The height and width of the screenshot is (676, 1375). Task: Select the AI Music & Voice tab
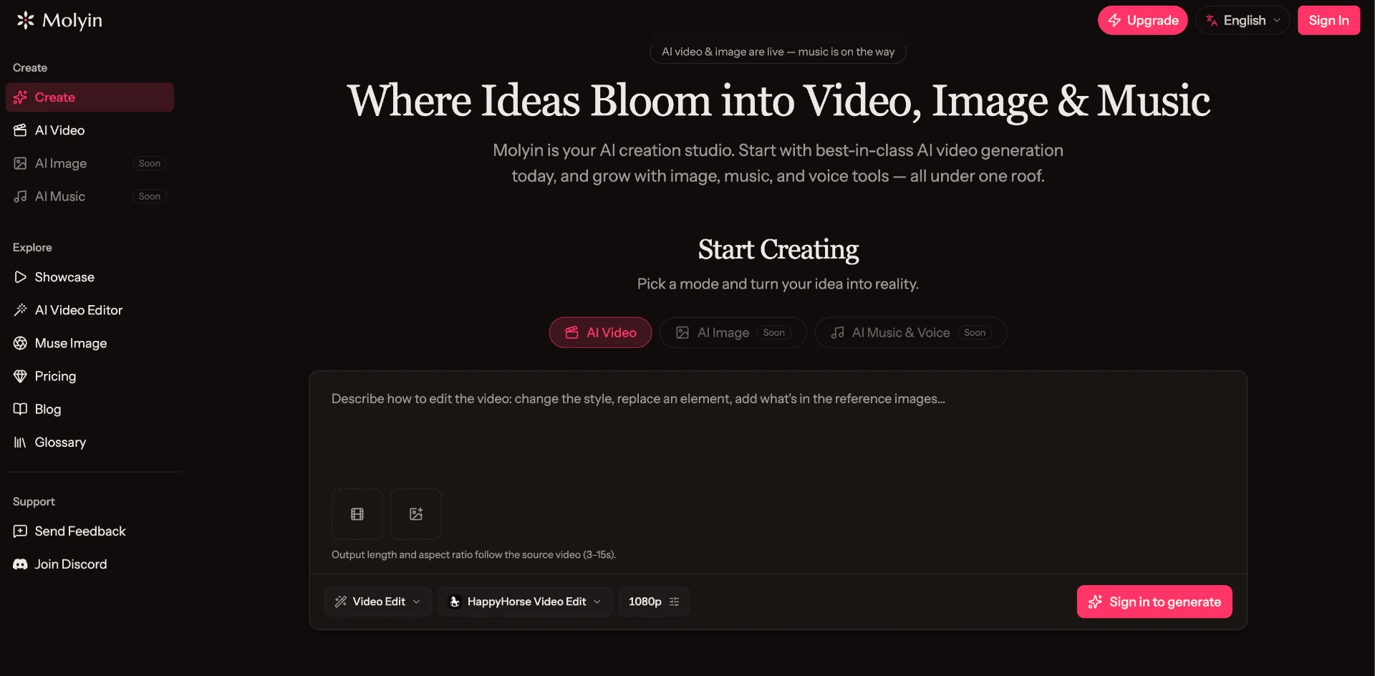910,332
